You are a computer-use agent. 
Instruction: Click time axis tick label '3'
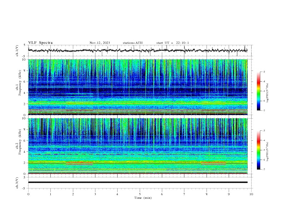pyautogui.click(x=95, y=194)
